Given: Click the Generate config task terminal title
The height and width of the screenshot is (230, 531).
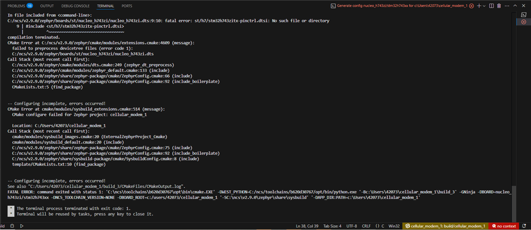Looking at the screenshot, I should click(x=402, y=6).
